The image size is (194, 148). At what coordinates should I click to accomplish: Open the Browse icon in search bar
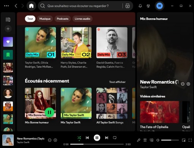click(127, 6)
